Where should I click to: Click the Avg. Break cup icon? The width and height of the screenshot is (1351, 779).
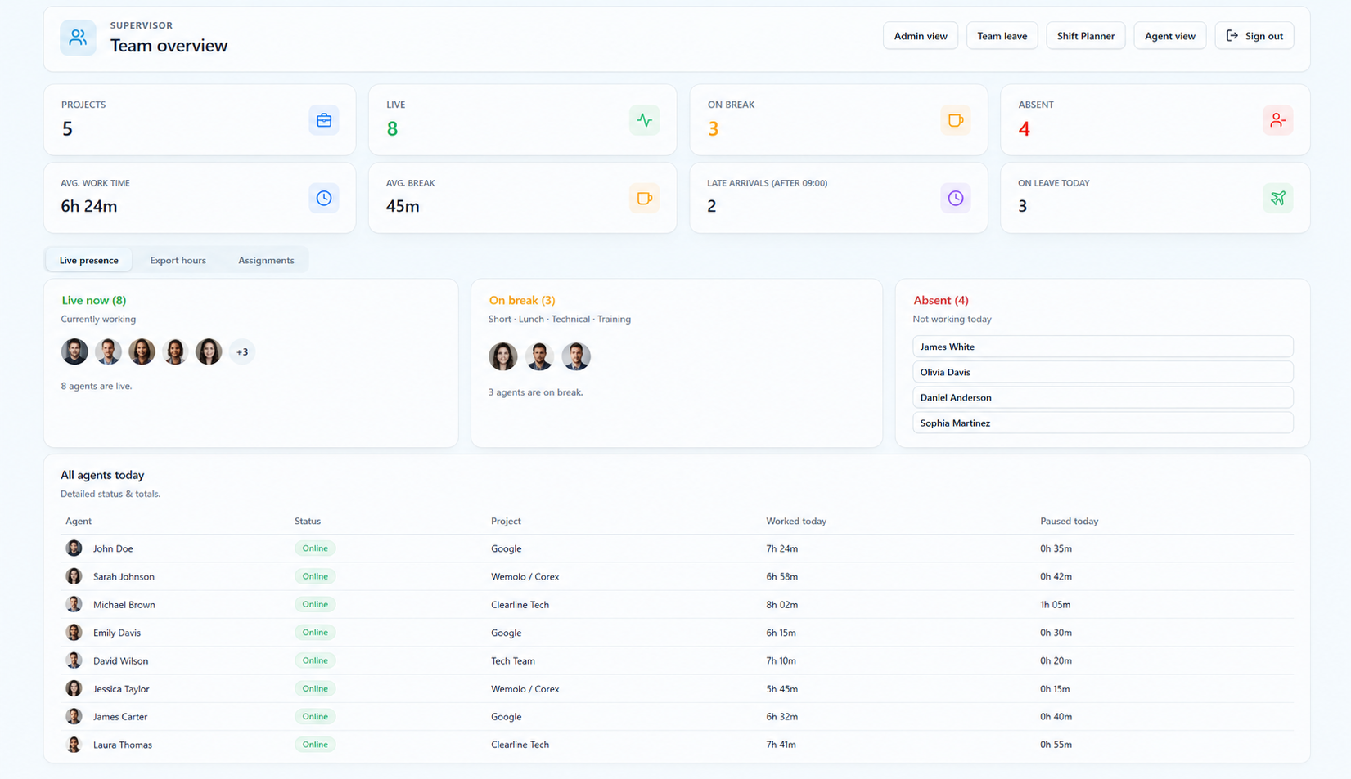click(x=645, y=198)
